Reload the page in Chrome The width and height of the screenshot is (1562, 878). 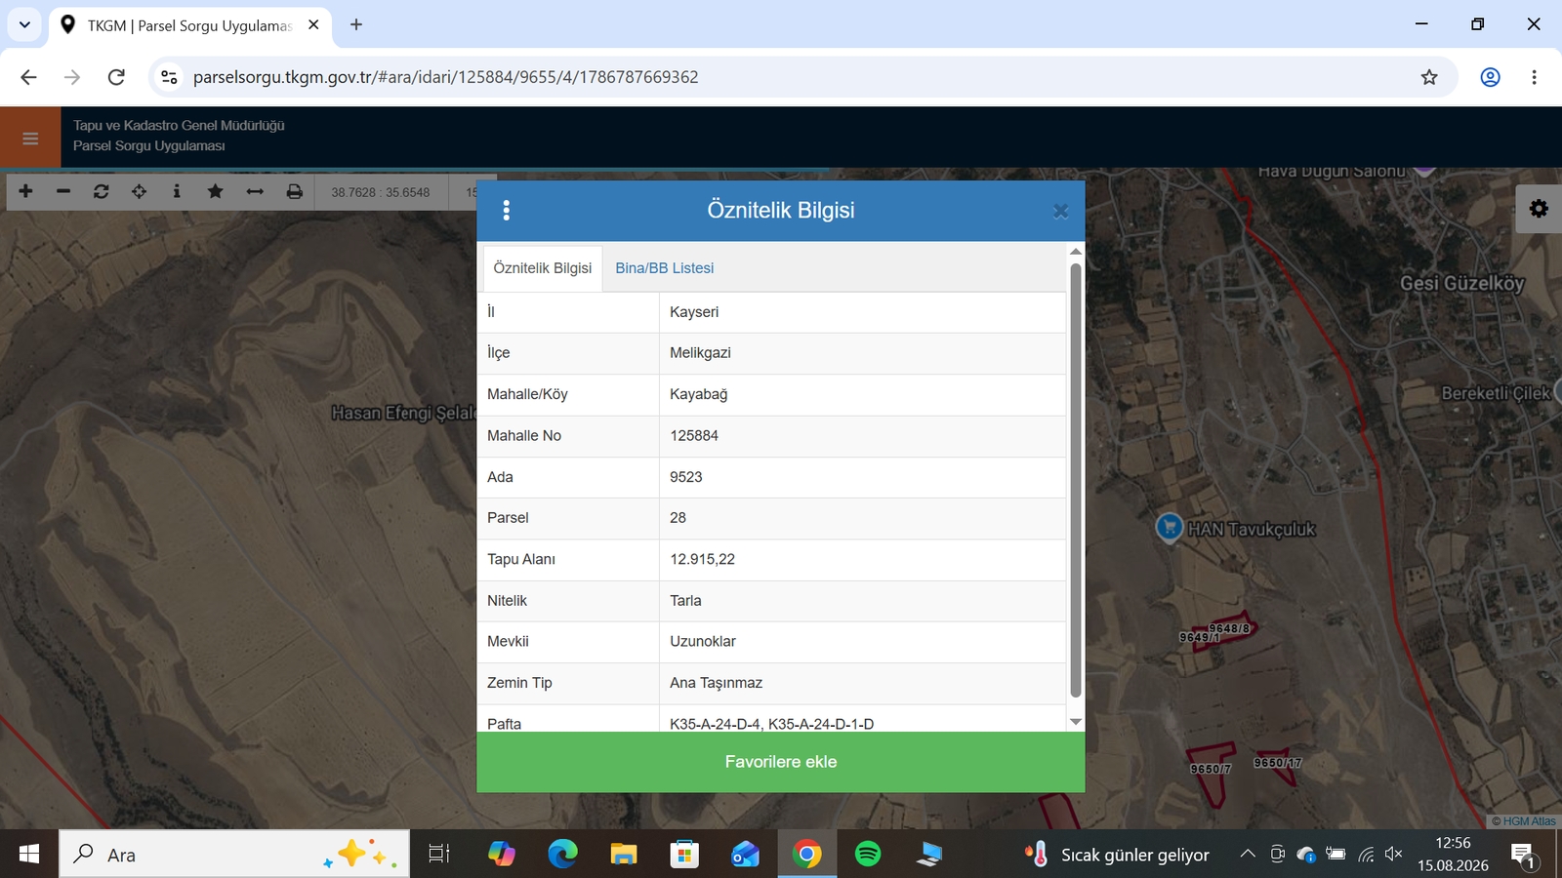(116, 77)
